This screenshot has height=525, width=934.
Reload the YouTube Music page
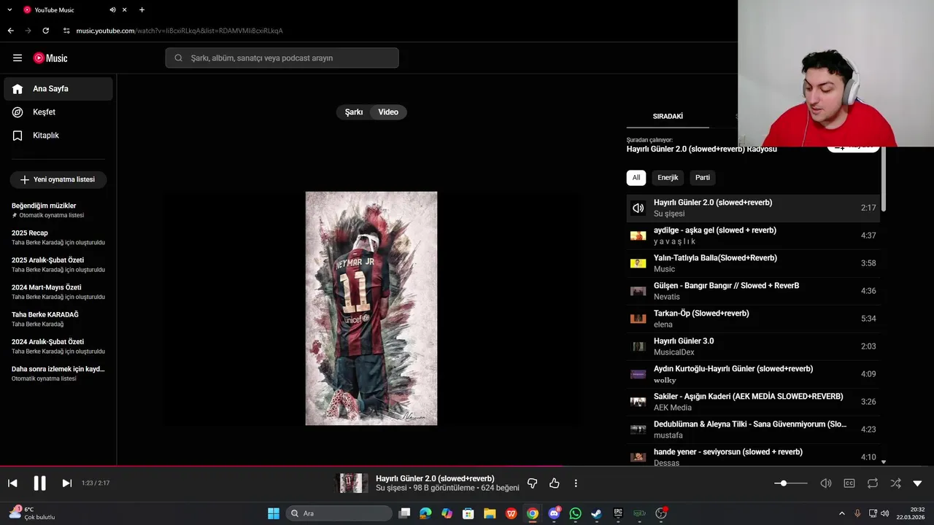[x=45, y=31]
